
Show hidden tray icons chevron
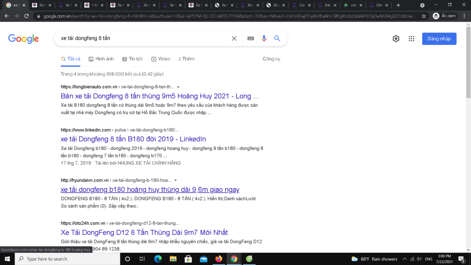pos(405,259)
